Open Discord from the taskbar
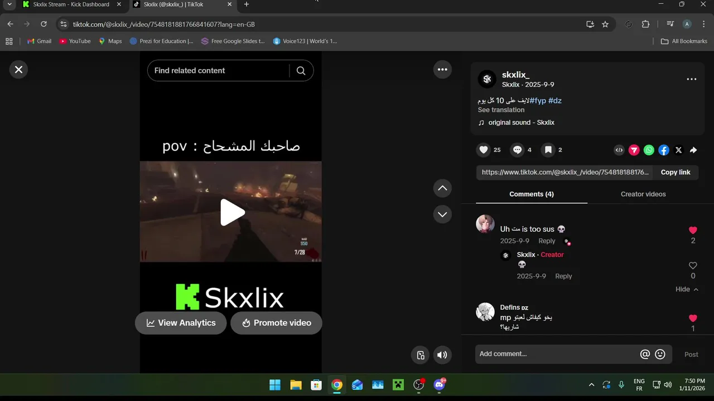 point(440,385)
